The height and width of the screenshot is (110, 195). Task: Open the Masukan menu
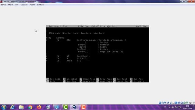point(24,5)
